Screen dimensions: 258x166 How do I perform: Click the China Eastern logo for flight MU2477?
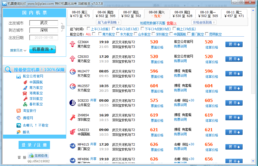(72, 73)
